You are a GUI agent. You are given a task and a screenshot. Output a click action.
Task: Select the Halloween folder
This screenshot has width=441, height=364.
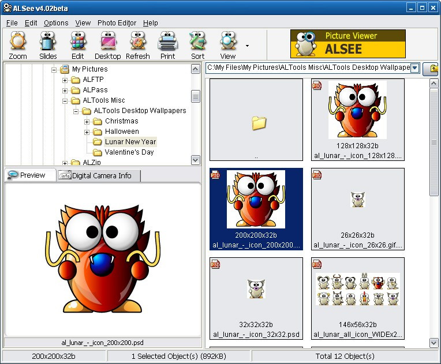click(122, 132)
